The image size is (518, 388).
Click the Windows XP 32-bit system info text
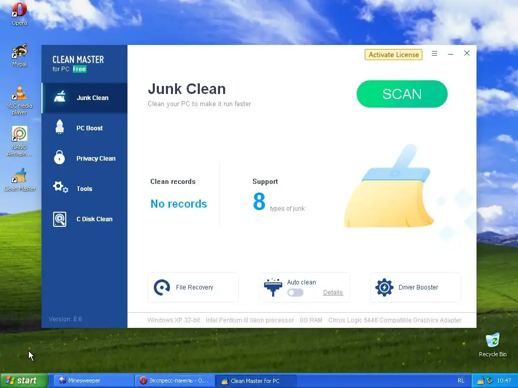click(x=174, y=320)
